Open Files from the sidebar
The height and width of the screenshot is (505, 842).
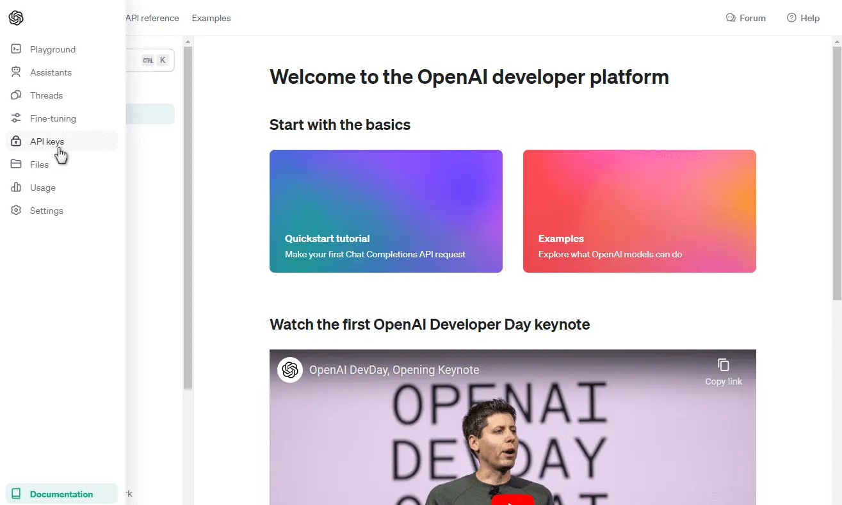click(61, 164)
